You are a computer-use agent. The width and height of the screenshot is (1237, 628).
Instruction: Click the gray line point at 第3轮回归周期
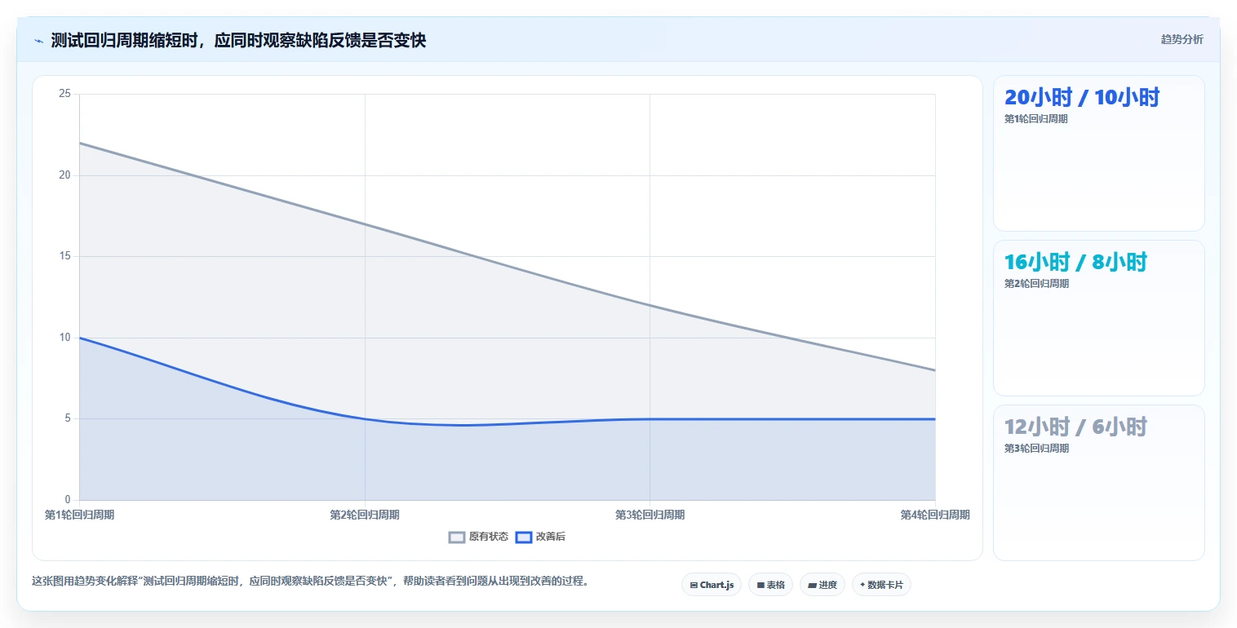point(650,305)
